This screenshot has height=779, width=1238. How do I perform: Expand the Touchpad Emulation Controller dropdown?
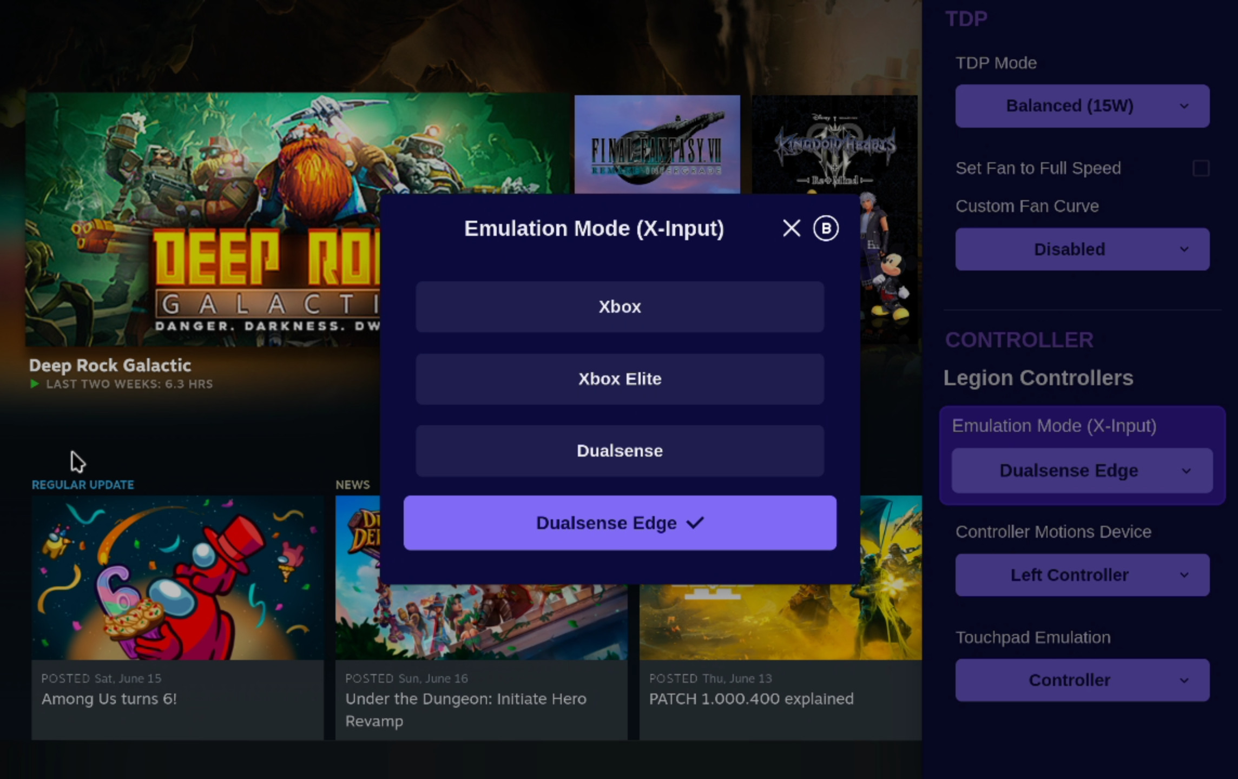(1082, 680)
